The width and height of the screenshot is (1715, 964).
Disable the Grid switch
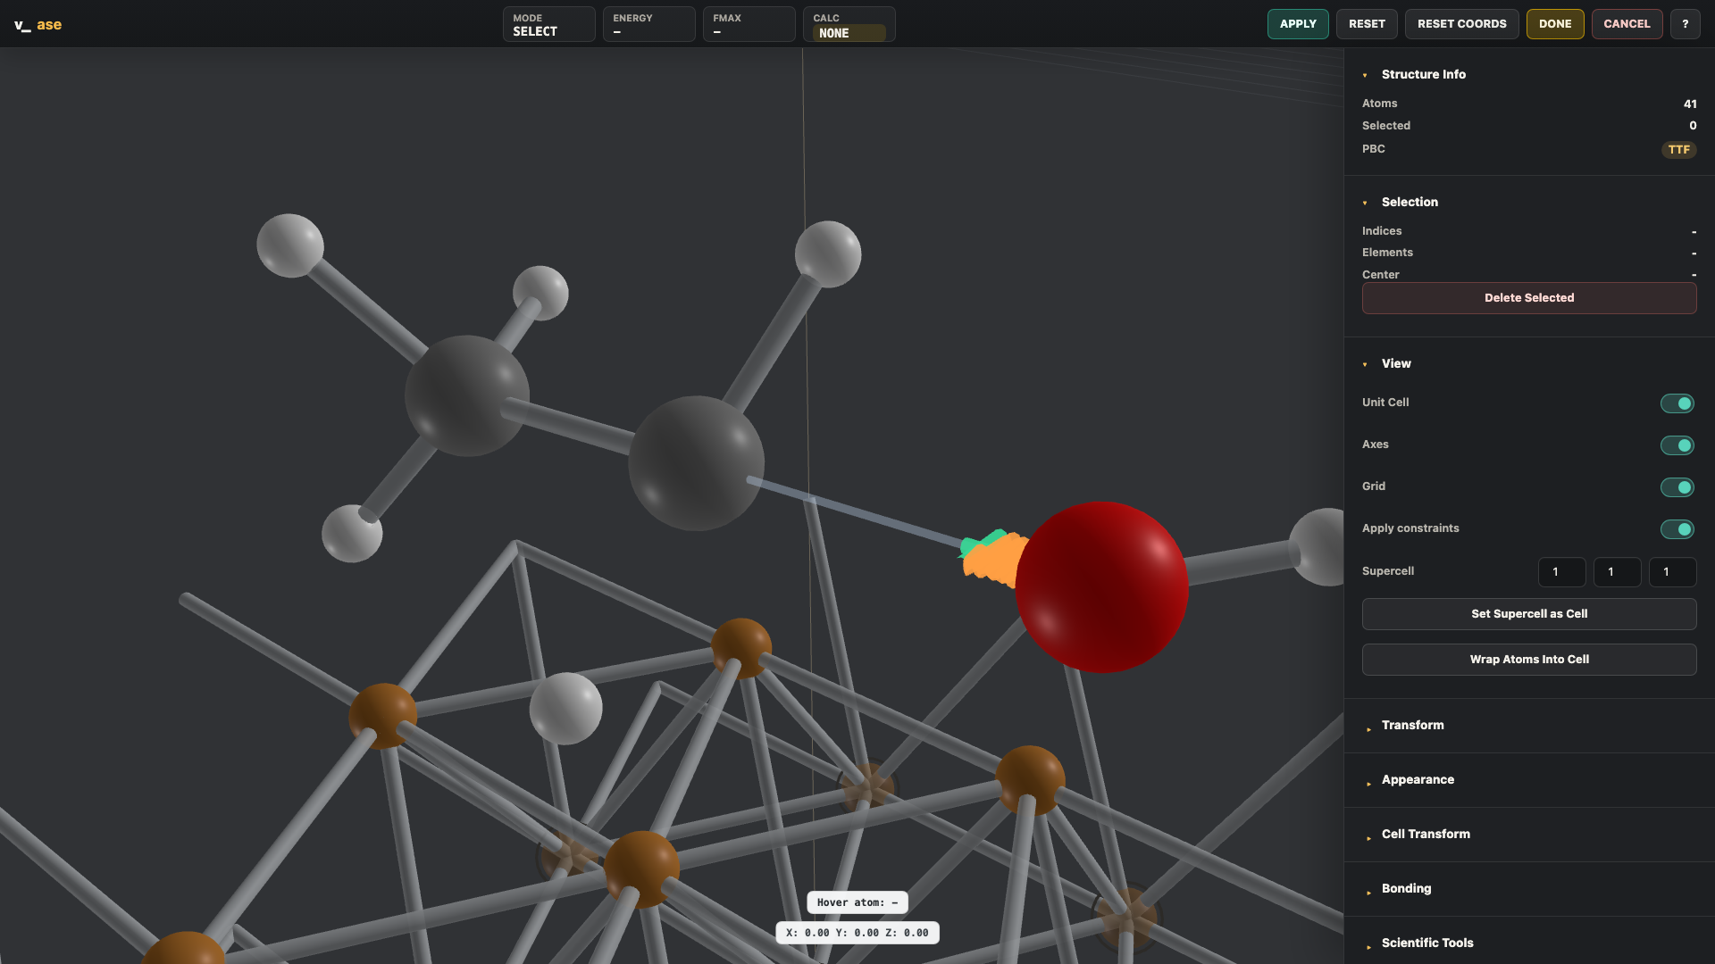pos(1677,487)
